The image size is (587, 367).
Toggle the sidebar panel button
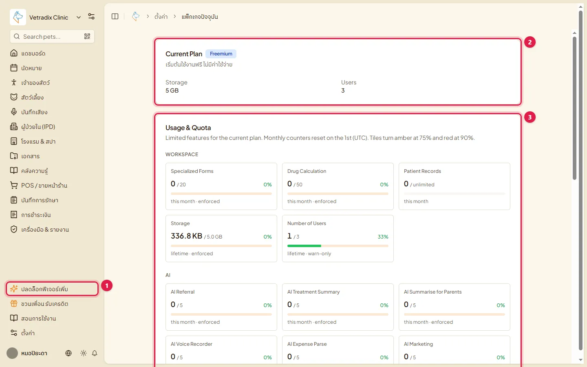115,16
